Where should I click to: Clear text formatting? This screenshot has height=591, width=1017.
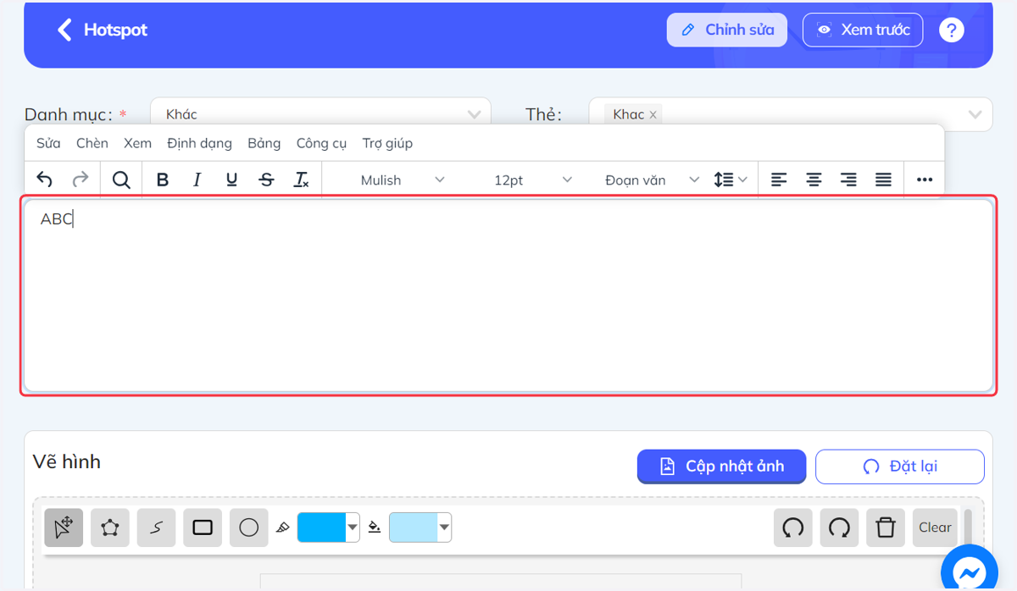coord(301,180)
